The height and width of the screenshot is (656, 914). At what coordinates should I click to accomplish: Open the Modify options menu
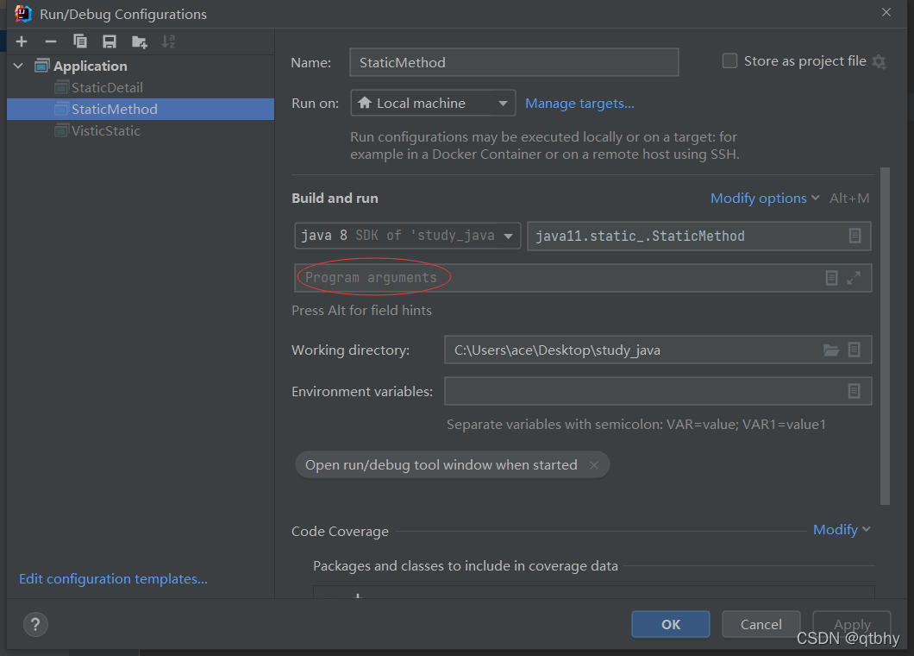coord(764,199)
